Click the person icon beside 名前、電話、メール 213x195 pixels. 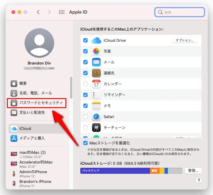pyautogui.click(x=14, y=93)
